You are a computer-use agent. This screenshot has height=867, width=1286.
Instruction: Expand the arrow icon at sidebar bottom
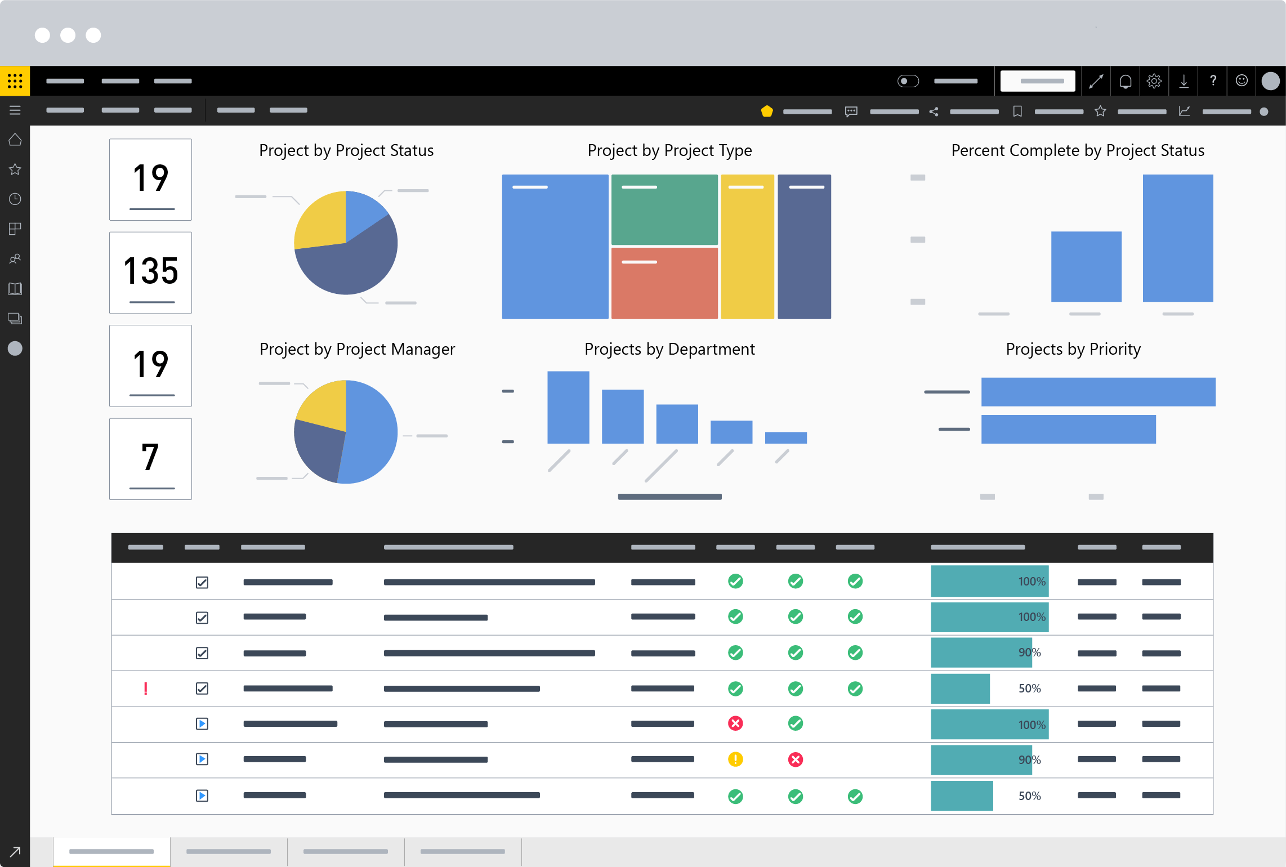(15, 852)
